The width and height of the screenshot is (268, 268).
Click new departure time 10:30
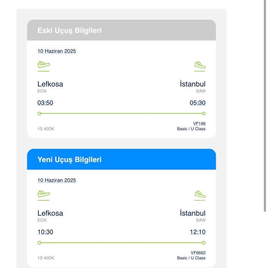tap(45, 232)
